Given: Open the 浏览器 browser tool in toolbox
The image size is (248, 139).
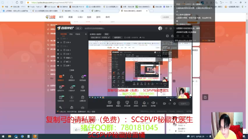Looking at the screenshot, I should click(x=82, y=88).
